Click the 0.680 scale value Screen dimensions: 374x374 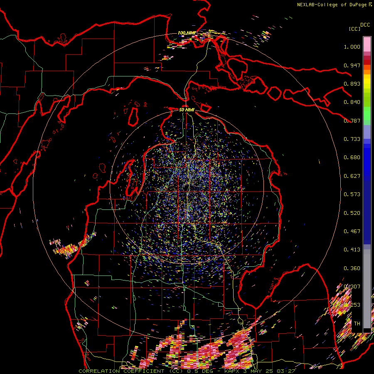352,157
